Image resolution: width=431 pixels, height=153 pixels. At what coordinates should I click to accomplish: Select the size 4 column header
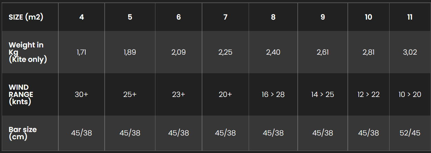pos(82,17)
